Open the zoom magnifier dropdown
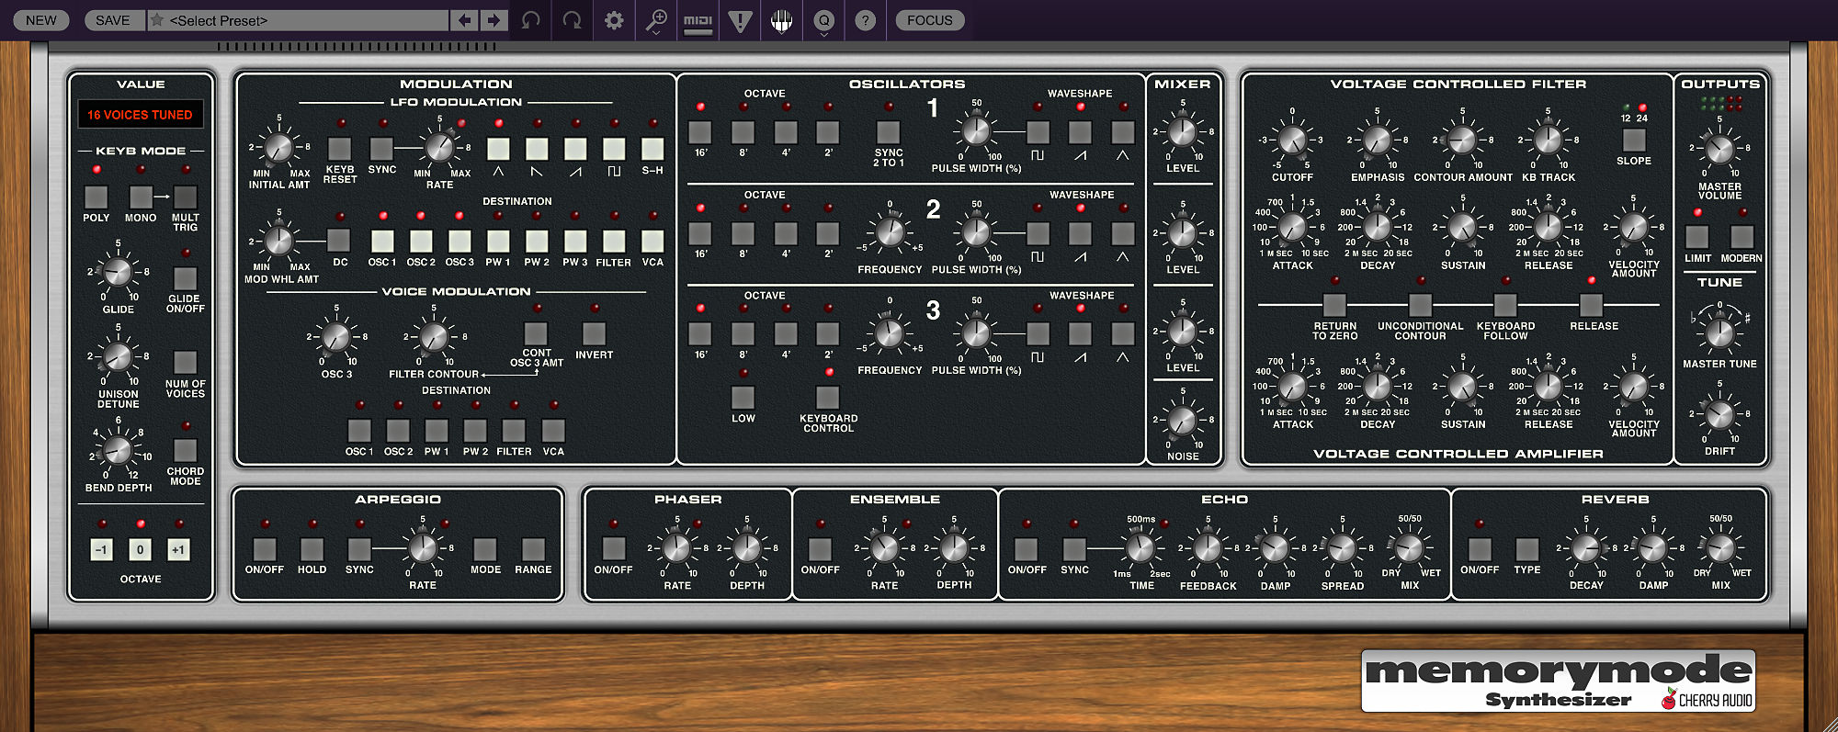The width and height of the screenshot is (1838, 732). coord(656,20)
